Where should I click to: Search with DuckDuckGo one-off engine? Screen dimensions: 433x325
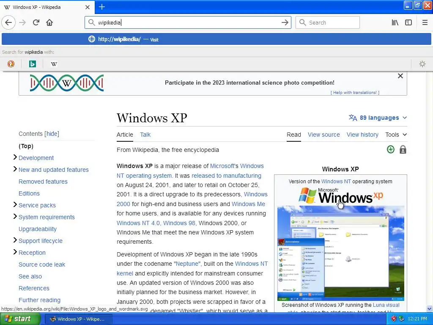click(11, 64)
